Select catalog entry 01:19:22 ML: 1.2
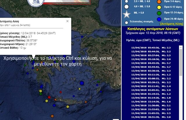Viewport: 186px width, 120px height. pyautogui.click(x=151, y=94)
